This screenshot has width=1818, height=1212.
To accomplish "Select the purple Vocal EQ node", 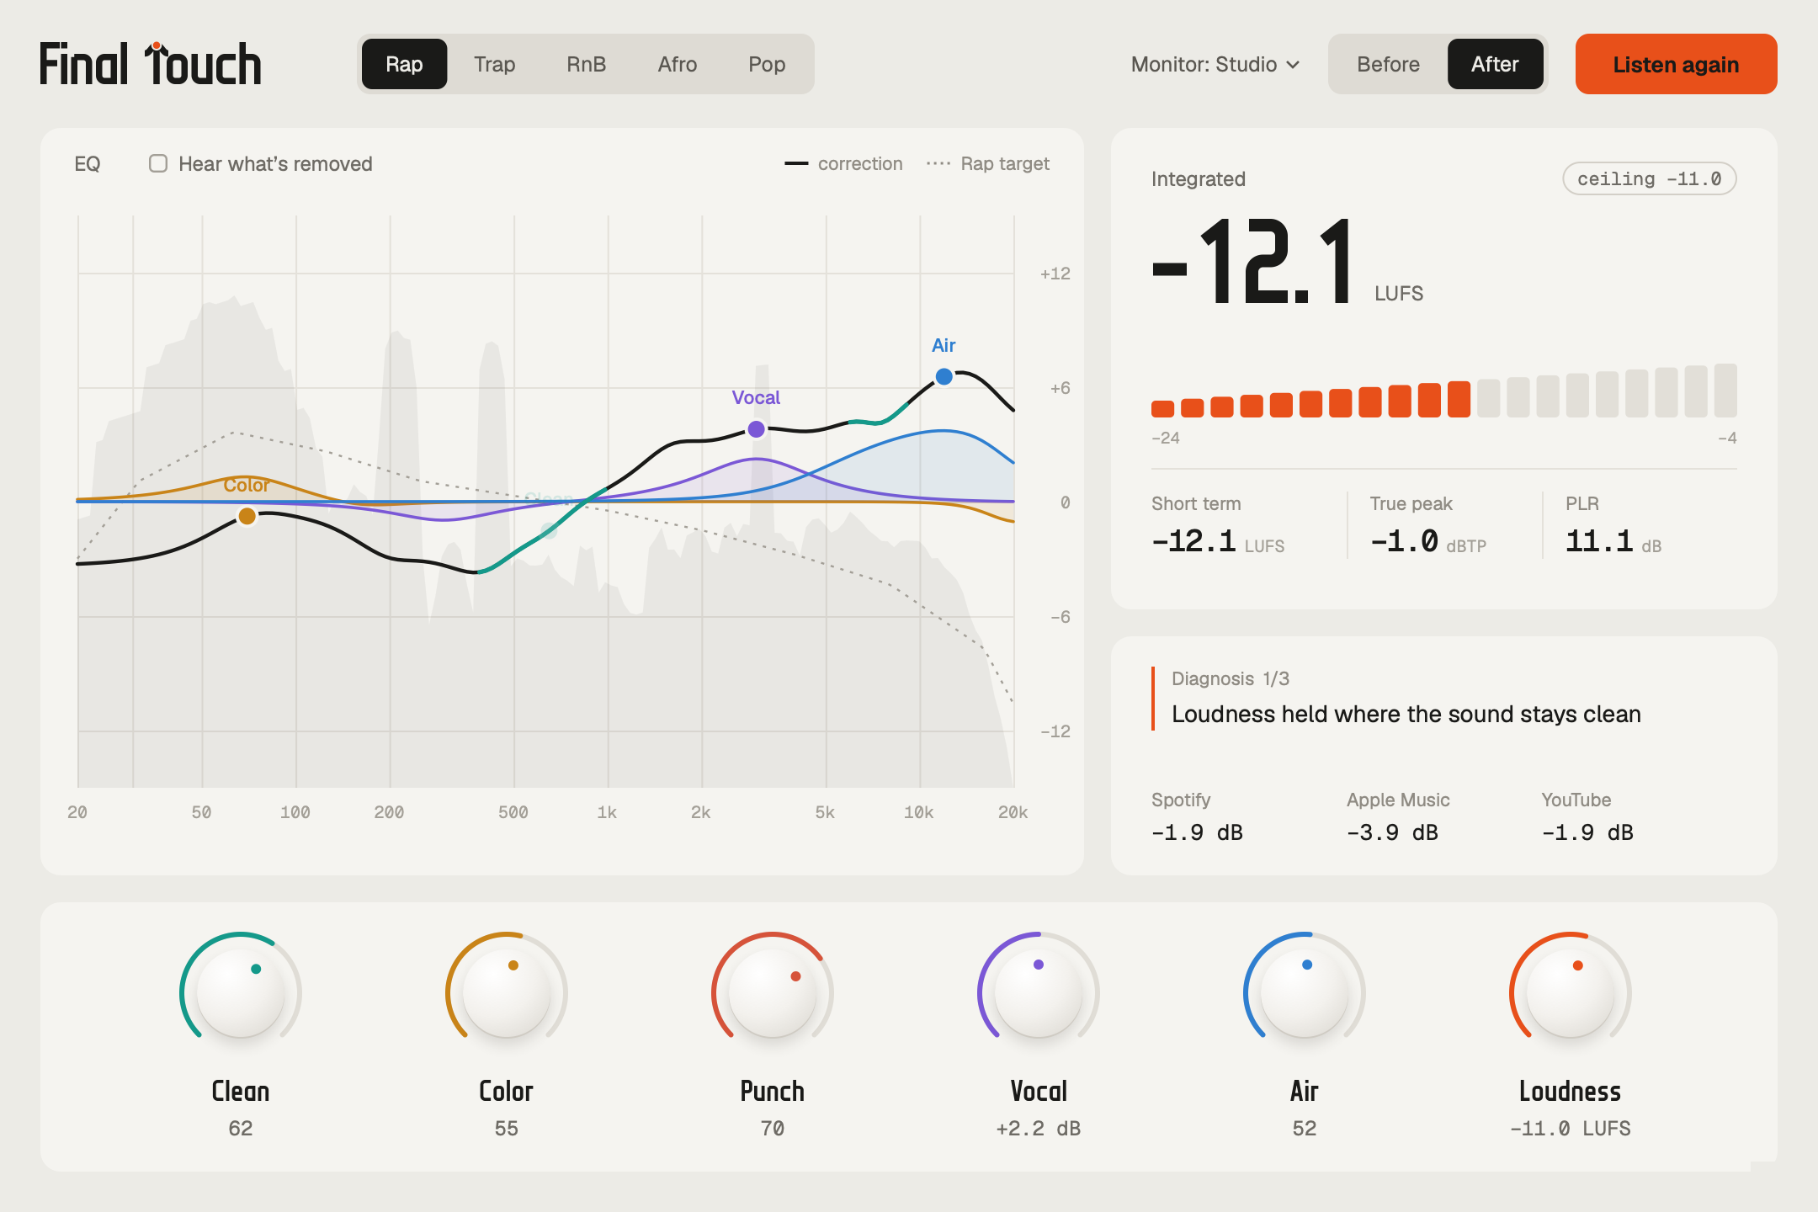I will coord(757,429).
